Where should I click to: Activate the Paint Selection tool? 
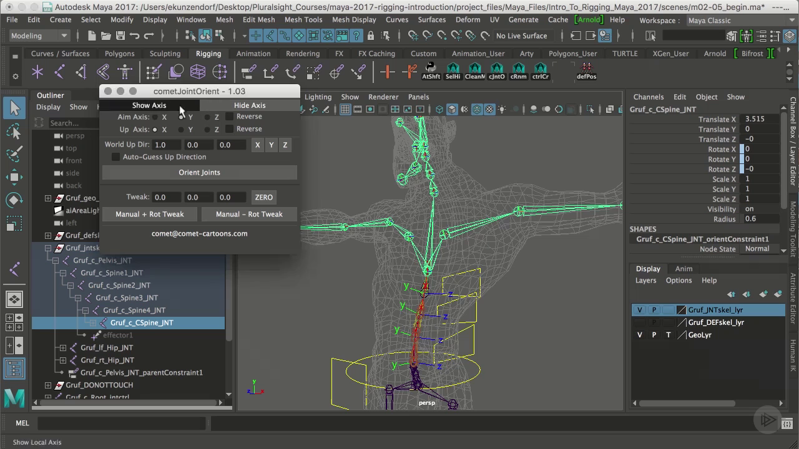[14, 154]
